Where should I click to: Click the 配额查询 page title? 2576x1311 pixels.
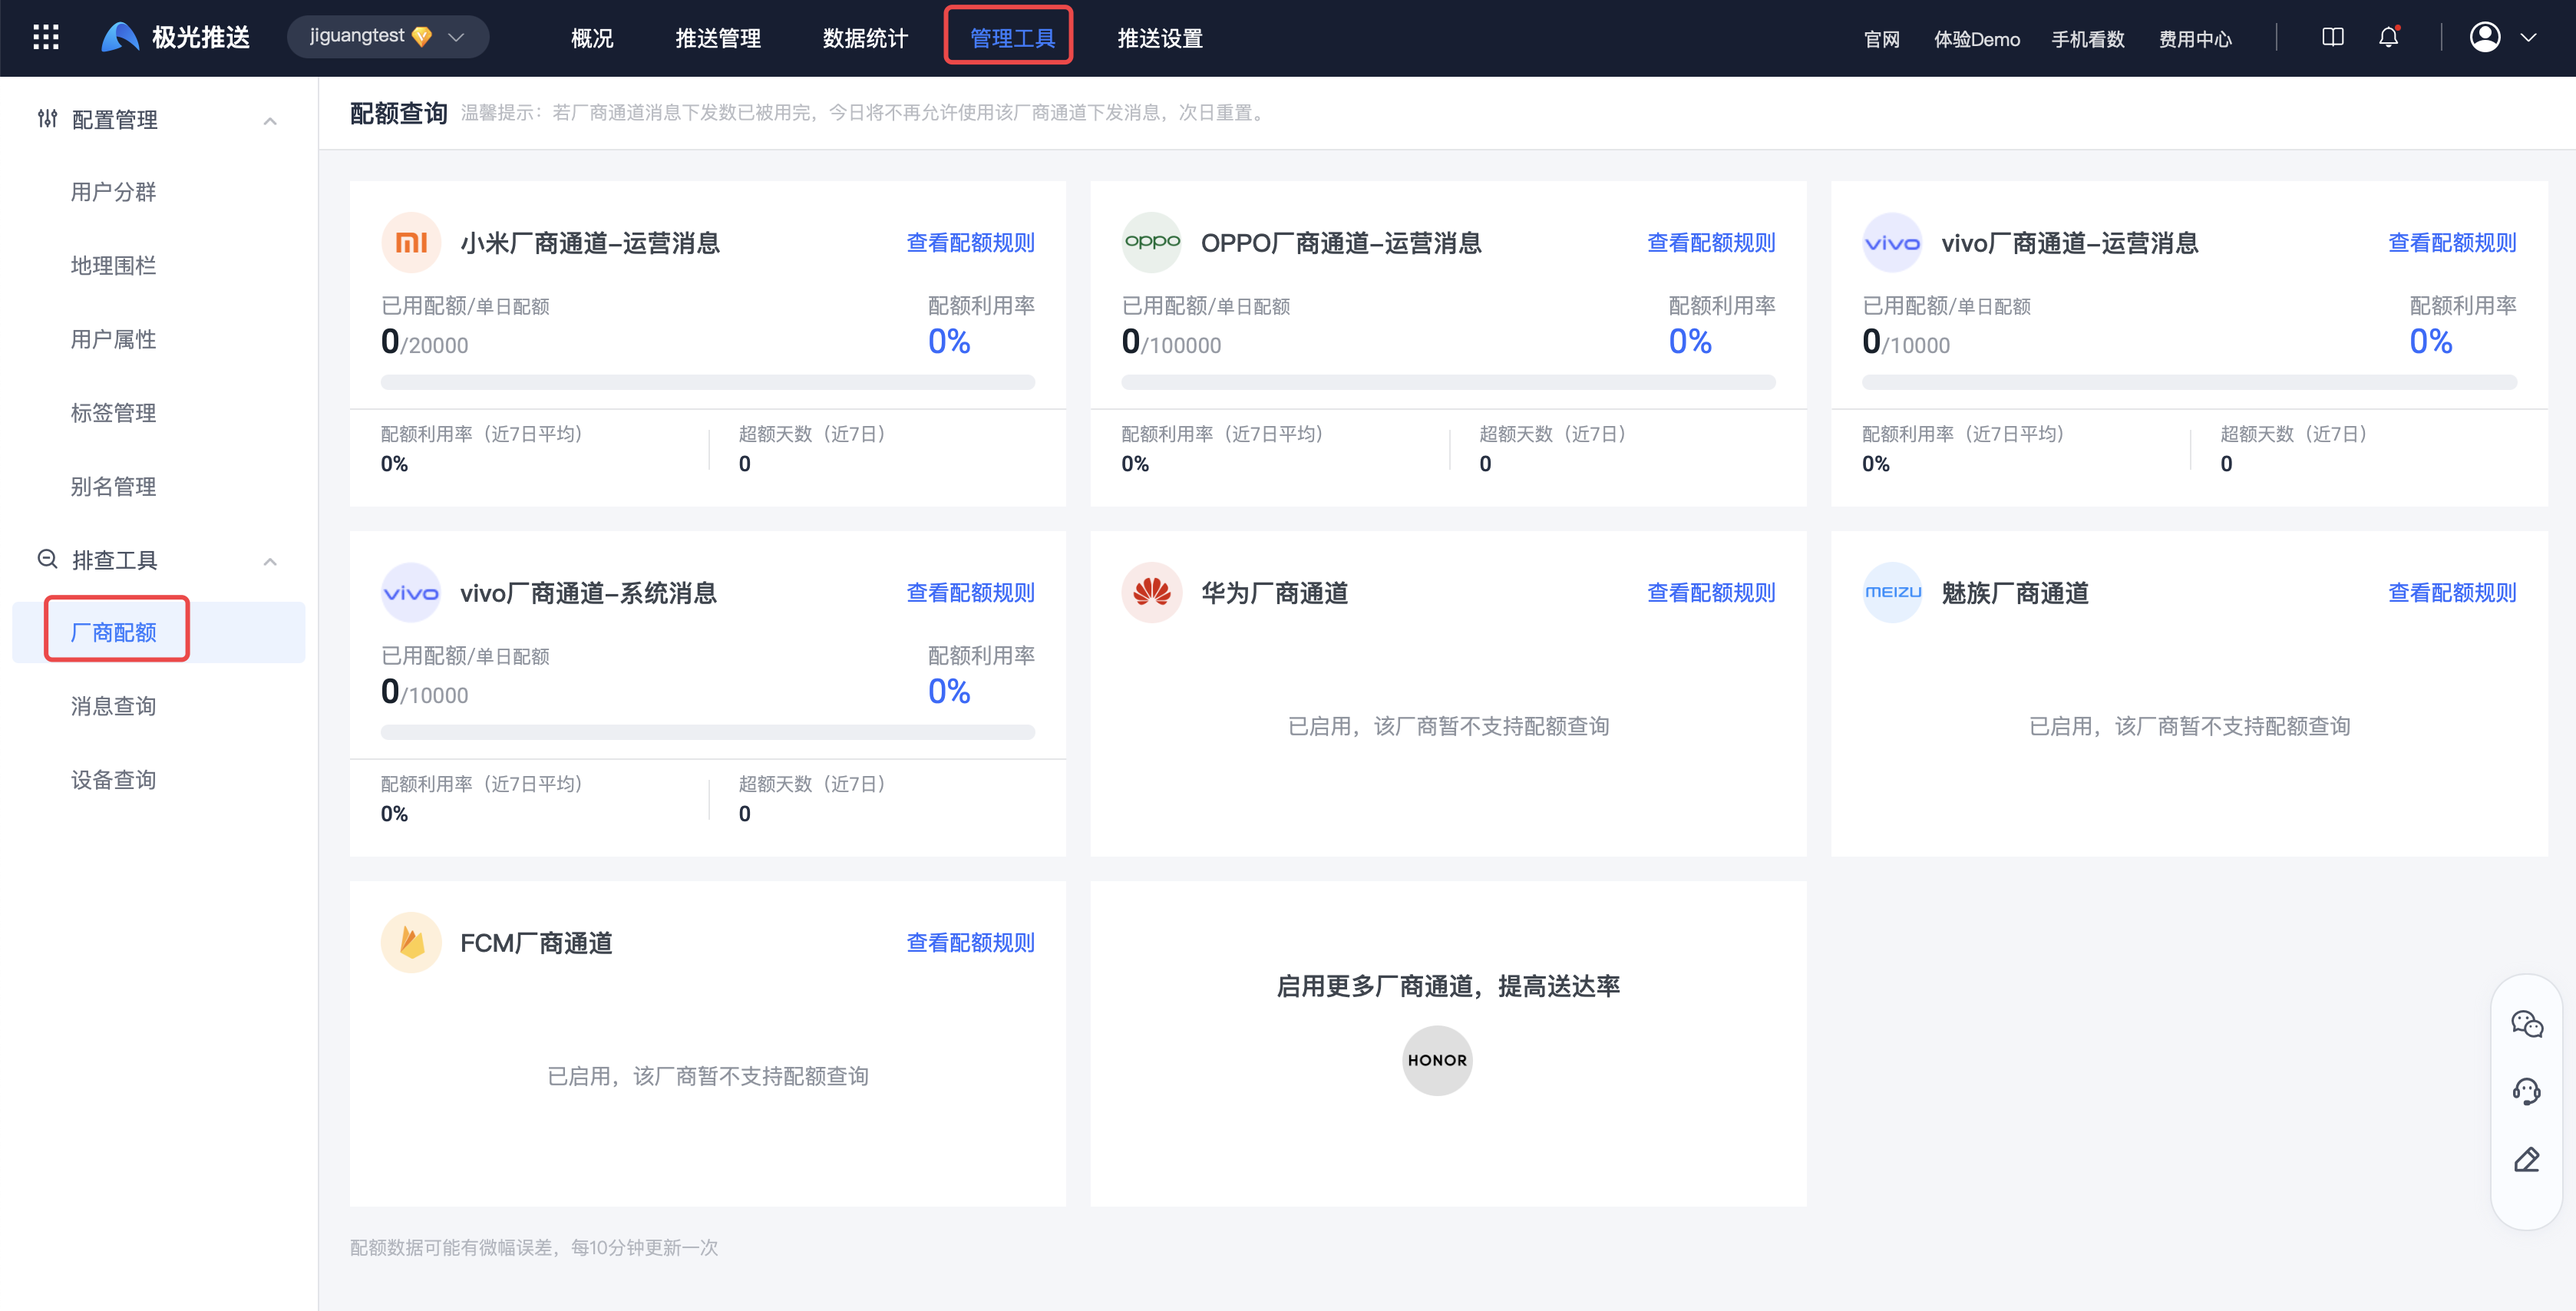(x=398, y=113)
